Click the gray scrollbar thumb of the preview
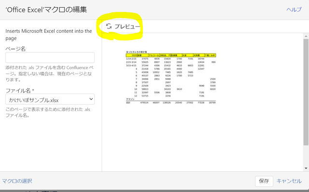Image resolution: width=309 pixels, height=192 pixels. point(306,92)
